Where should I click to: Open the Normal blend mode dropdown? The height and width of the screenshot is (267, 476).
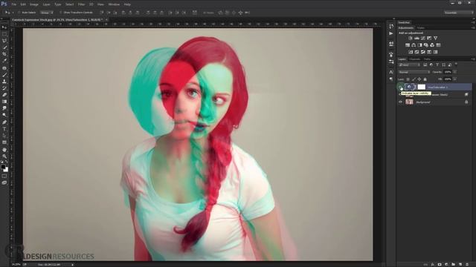click(414, 72)
